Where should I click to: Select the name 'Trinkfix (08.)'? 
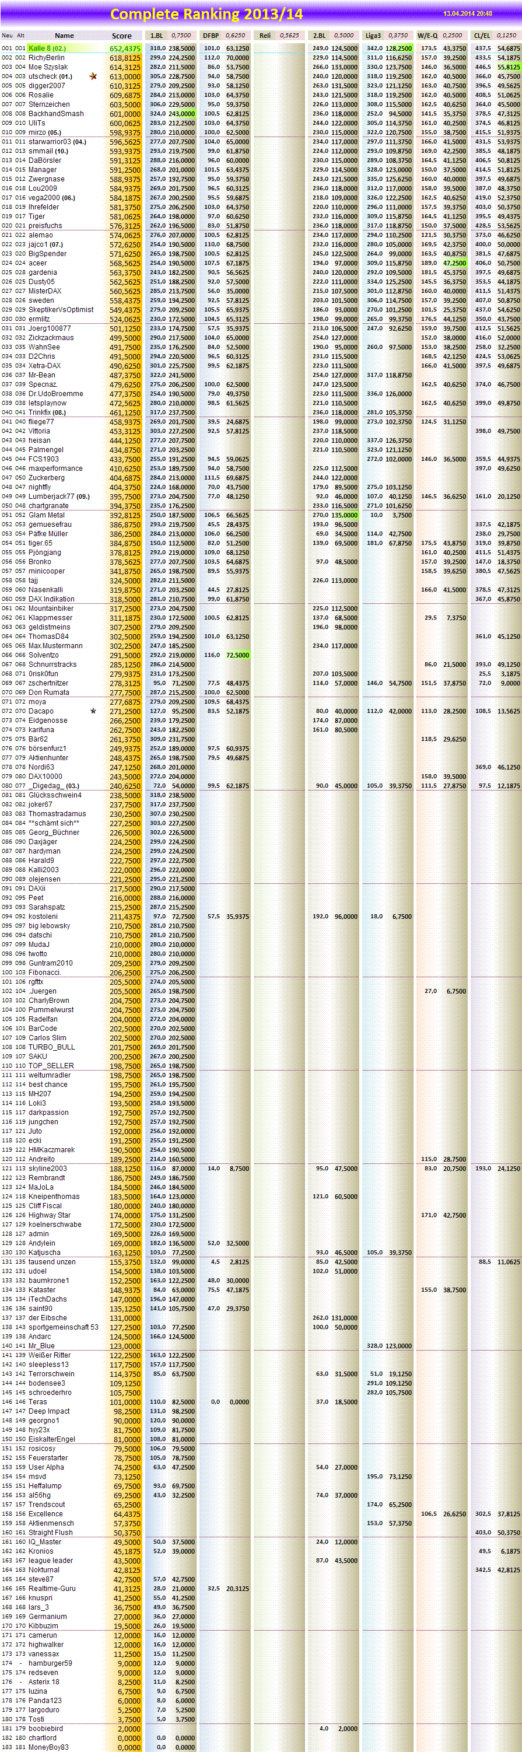(47, 412)
